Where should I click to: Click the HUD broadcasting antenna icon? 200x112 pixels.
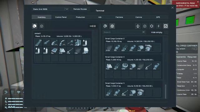point(19,92)
